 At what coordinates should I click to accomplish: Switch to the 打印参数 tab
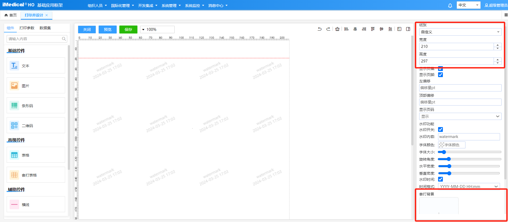27,28
